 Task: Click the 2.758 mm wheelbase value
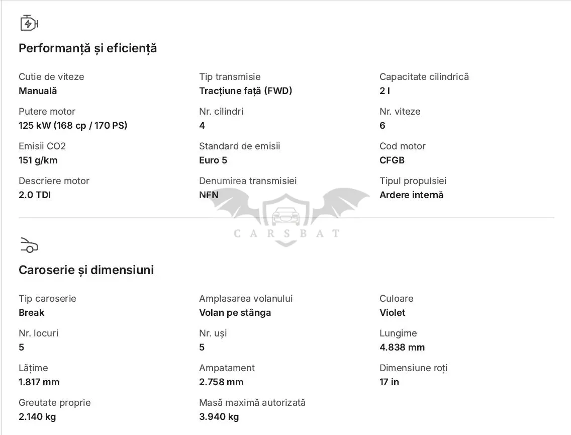click(221, 382)
